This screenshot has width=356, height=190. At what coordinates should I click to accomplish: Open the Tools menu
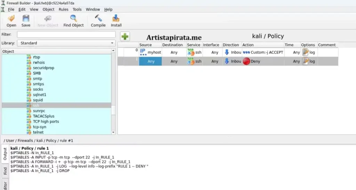(x=77, y=9)
